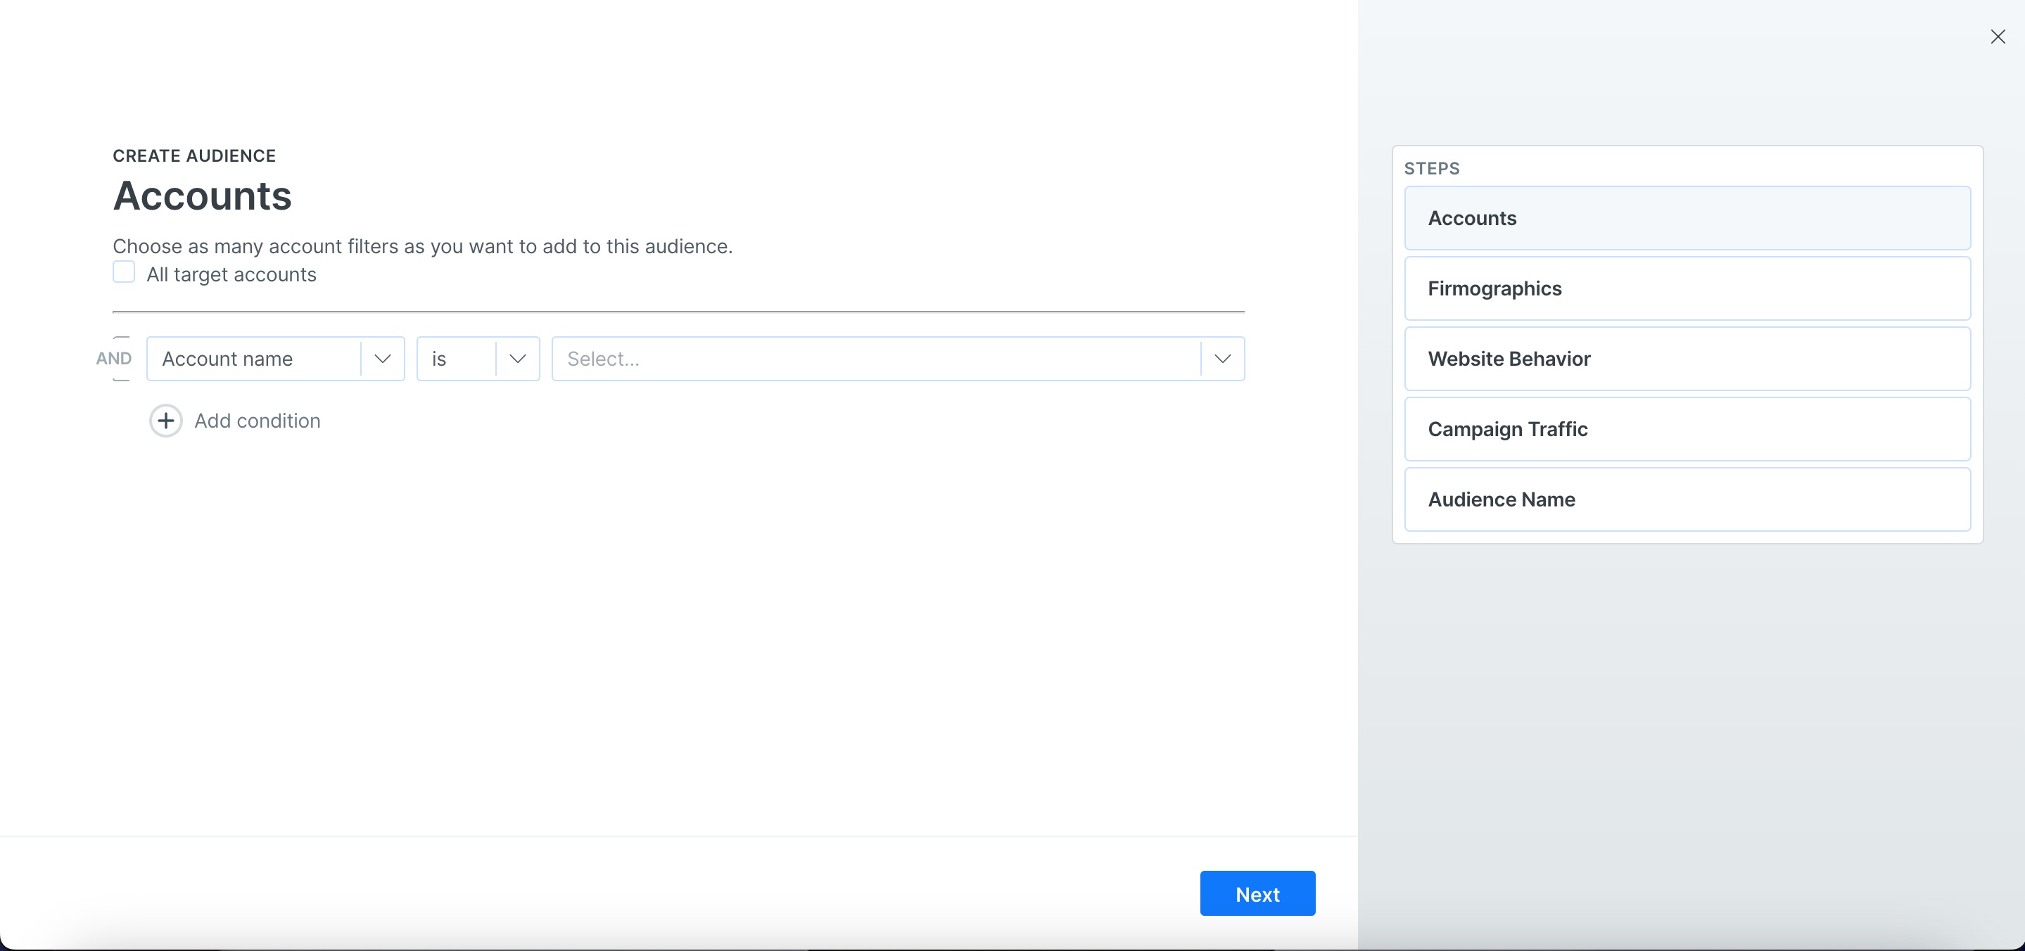
Task: Go to the Audience Name step
Action: click(x=1687, y=499)
